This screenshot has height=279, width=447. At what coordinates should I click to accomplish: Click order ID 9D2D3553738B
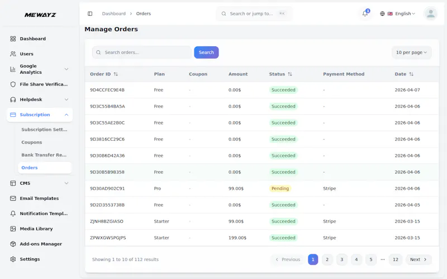107,205
